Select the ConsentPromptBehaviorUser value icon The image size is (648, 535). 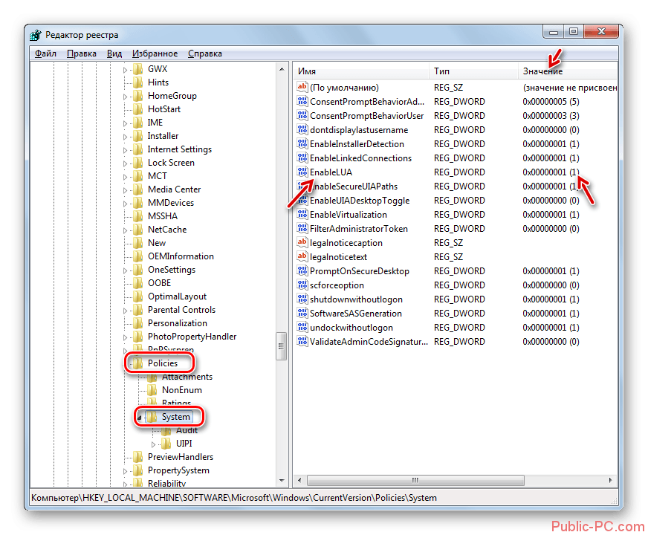click(x=302, y=116)
